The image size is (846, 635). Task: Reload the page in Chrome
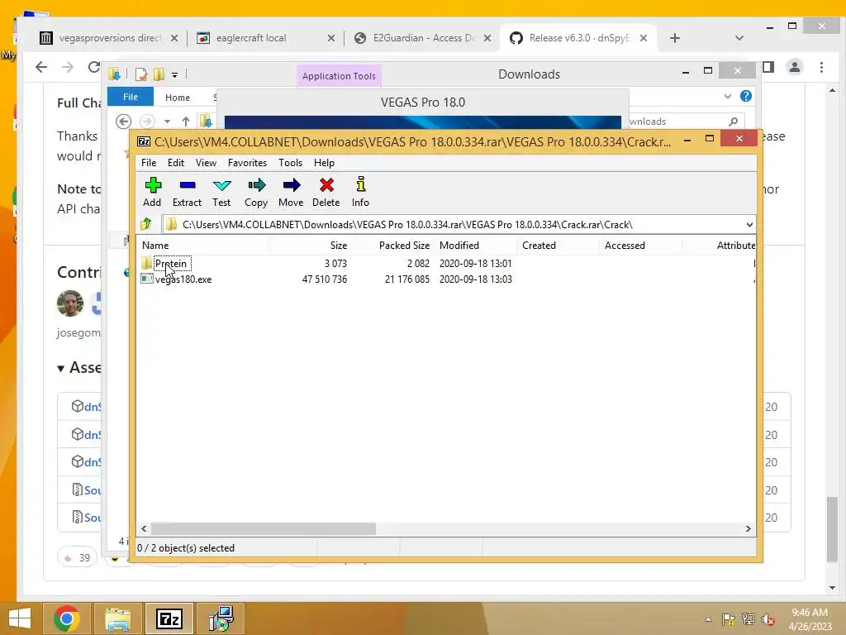[x=94, y=67]
